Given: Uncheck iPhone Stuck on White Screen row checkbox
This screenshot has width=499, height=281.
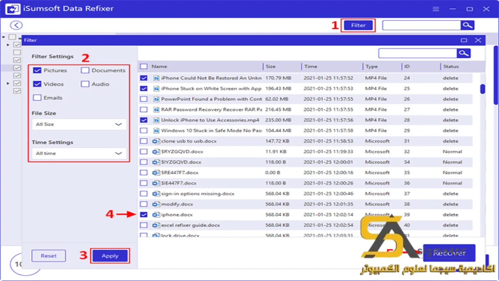Looking at the screenshot, I should pyautogui.click(x=143, y=89).
